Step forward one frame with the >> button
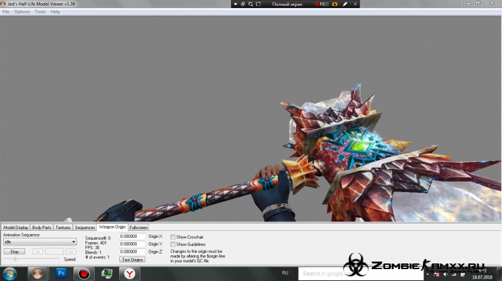This screenshot has height=281, width=502. pyautogui.click(x=71, y=252)
